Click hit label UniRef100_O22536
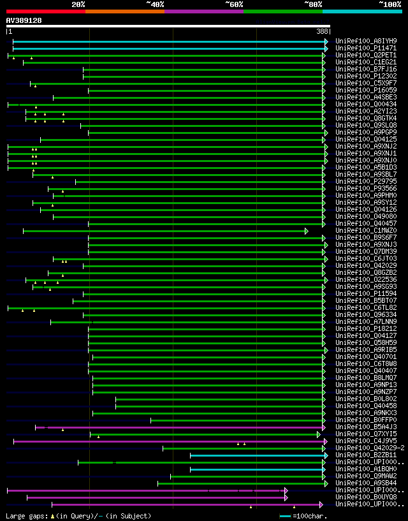408x521 pixels. tap(366, 279)
